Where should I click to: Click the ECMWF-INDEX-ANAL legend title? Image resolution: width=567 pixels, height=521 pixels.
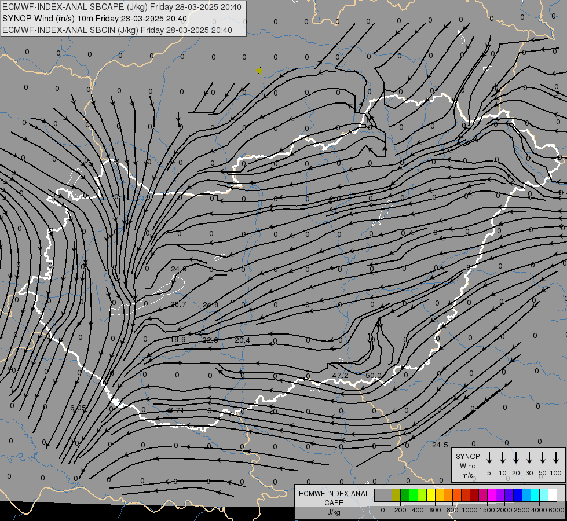click(x=334, y=494)
